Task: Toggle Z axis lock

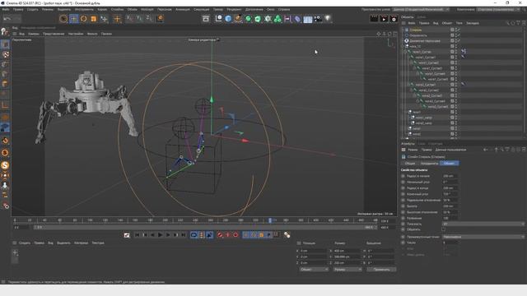Action: pos(149,19)
